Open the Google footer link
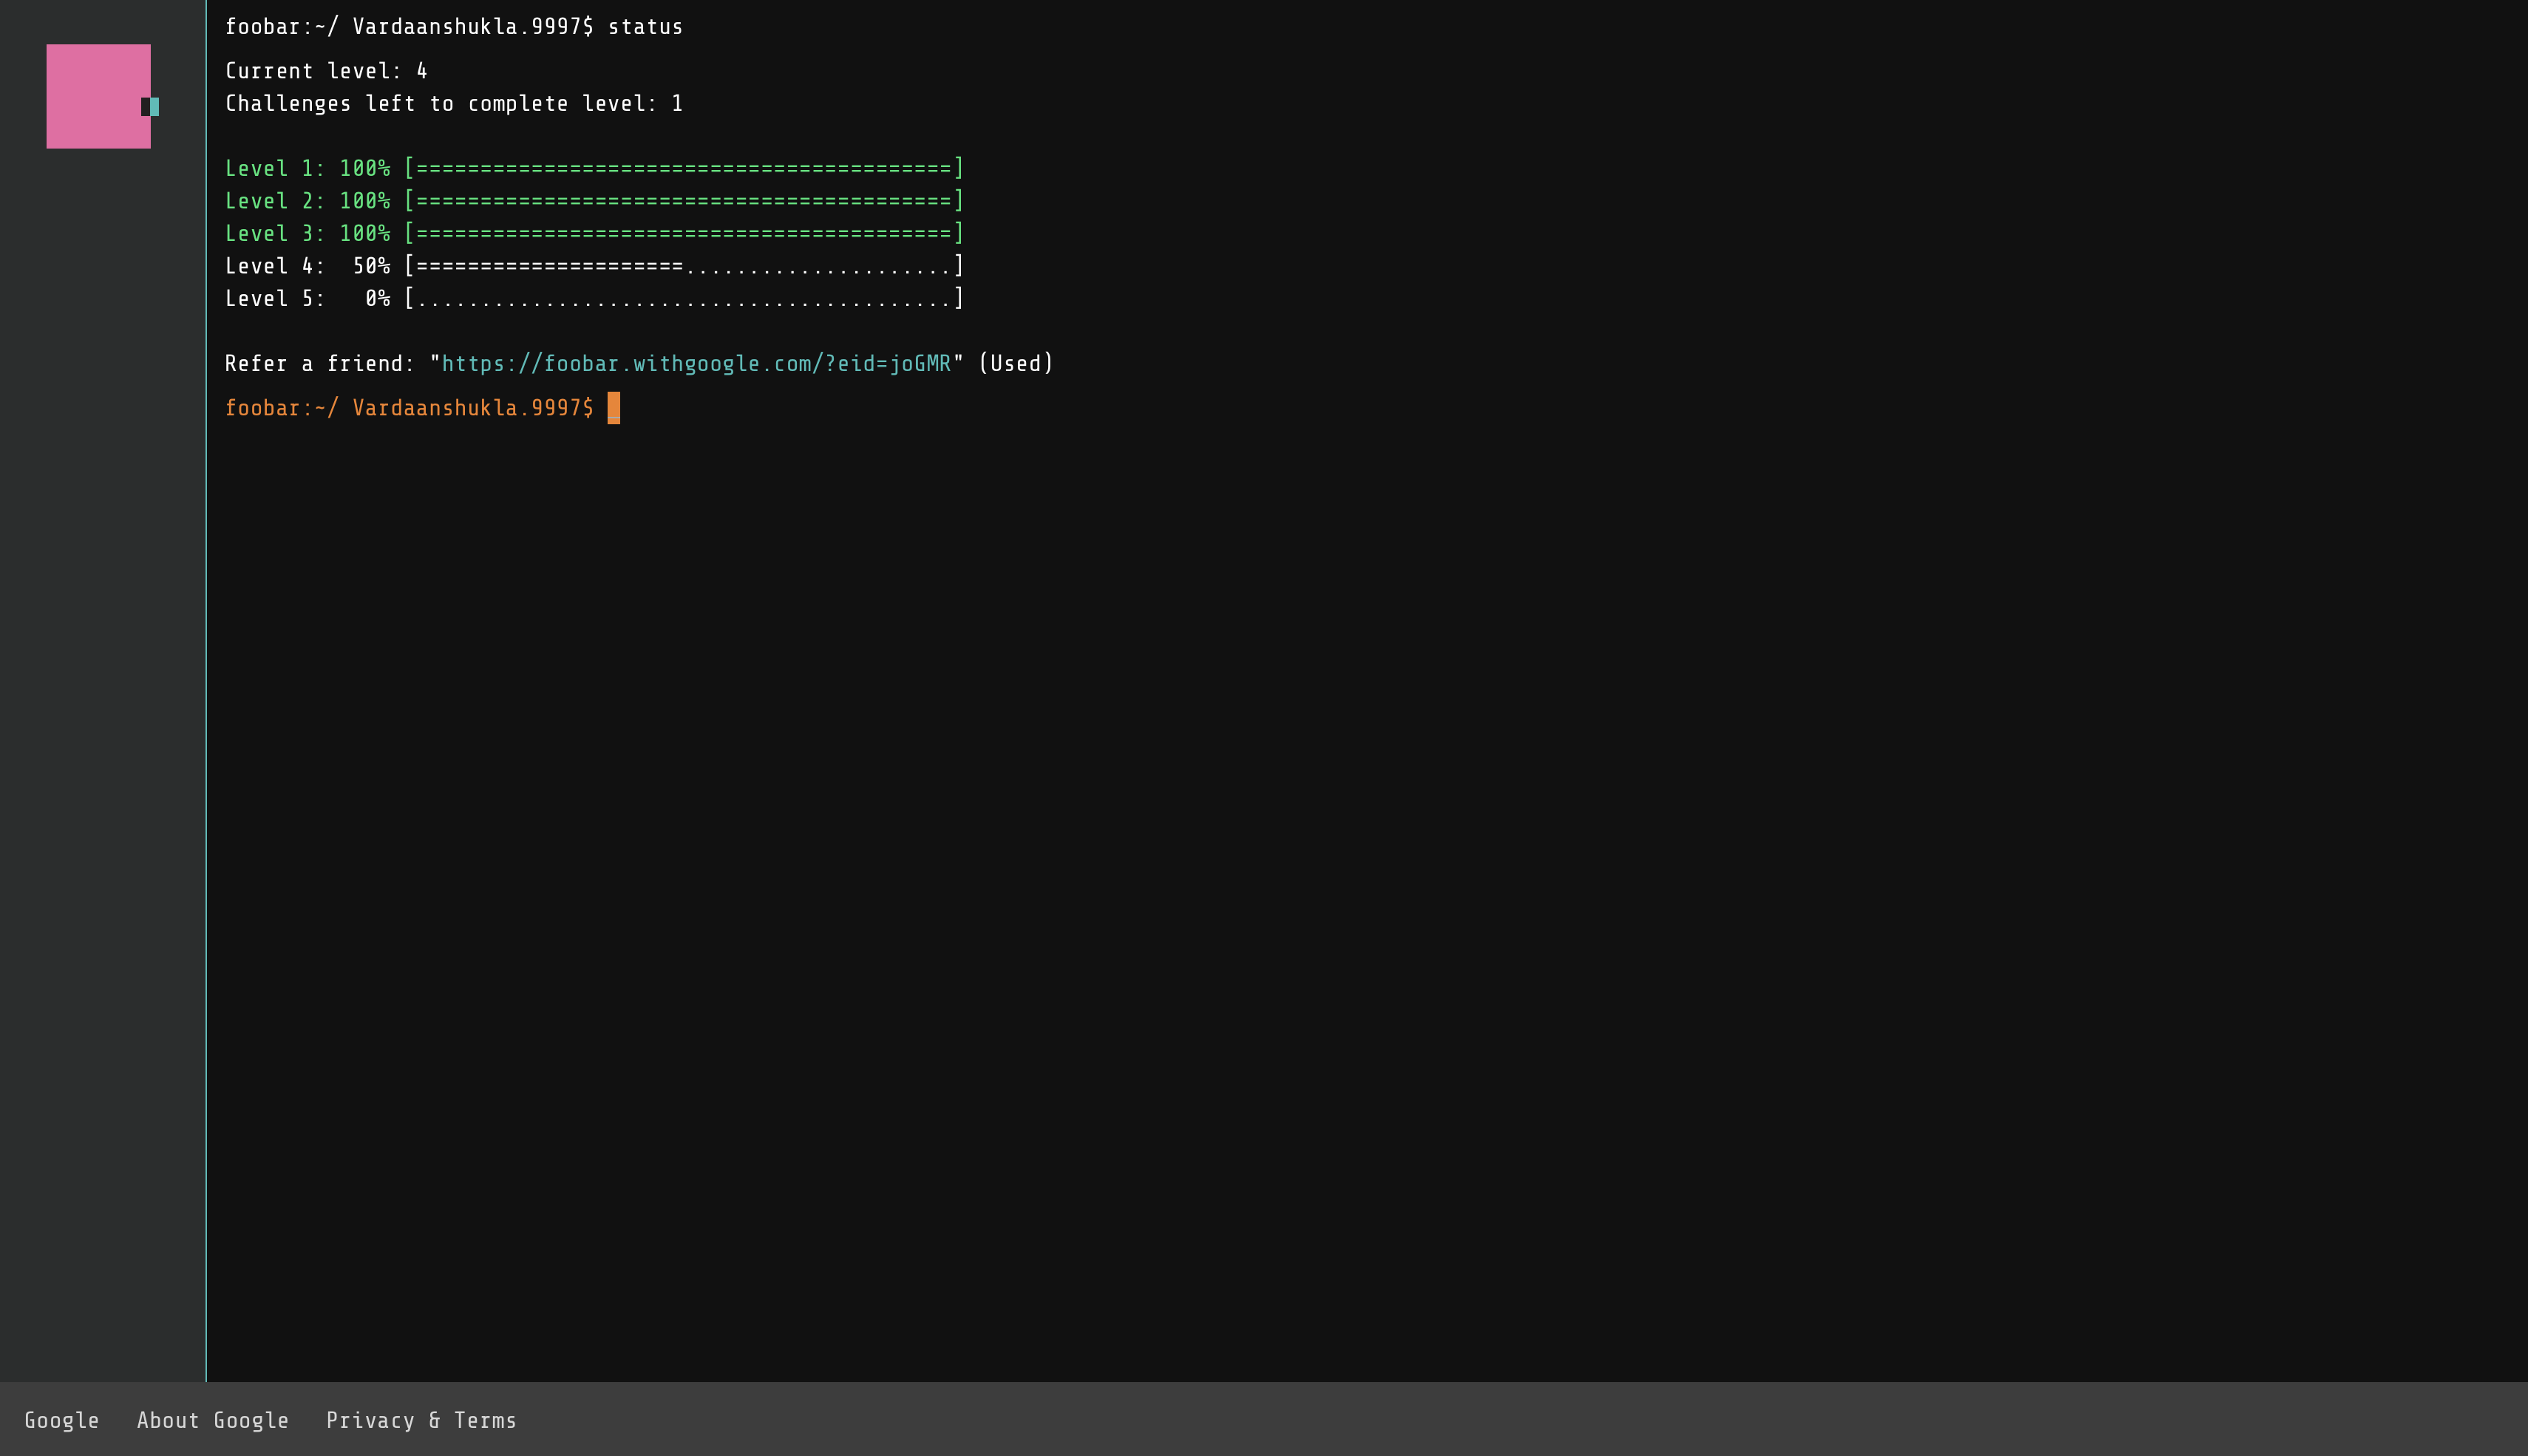The width and height of the screenshot is (2528, 1456). 62,1420
